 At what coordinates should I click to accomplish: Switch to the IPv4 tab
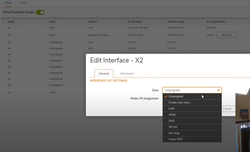click(x=7, y=3)
